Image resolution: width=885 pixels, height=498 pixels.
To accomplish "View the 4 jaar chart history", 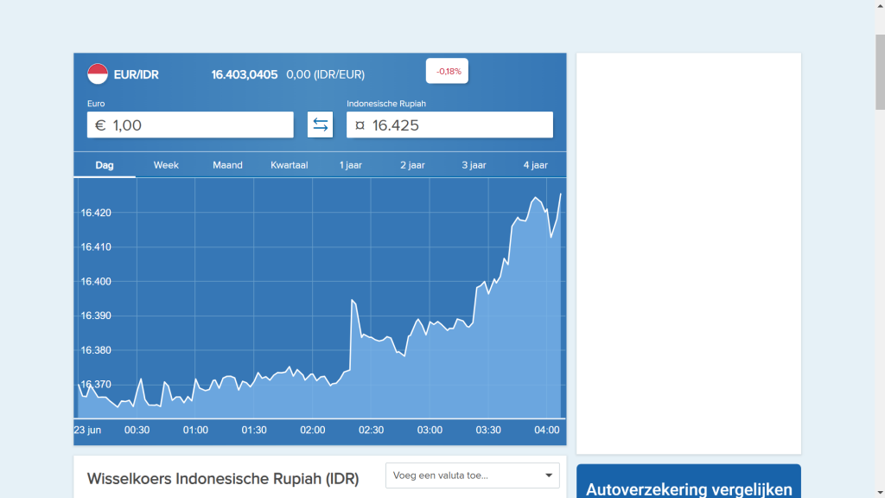I will pos(535,165).
